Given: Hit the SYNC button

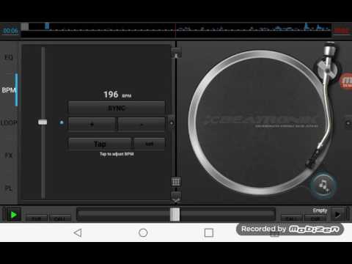Looking at the screenshot, I should click(x=117, y=108).
